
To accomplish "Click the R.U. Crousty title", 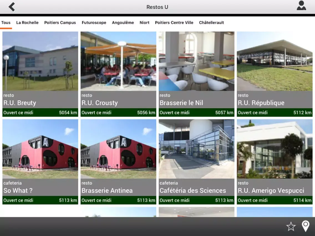I will pos(100,103).
